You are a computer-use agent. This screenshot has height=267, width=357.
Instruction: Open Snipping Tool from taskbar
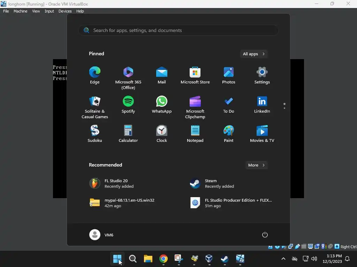pyautogui.click(x=179, y=259)
